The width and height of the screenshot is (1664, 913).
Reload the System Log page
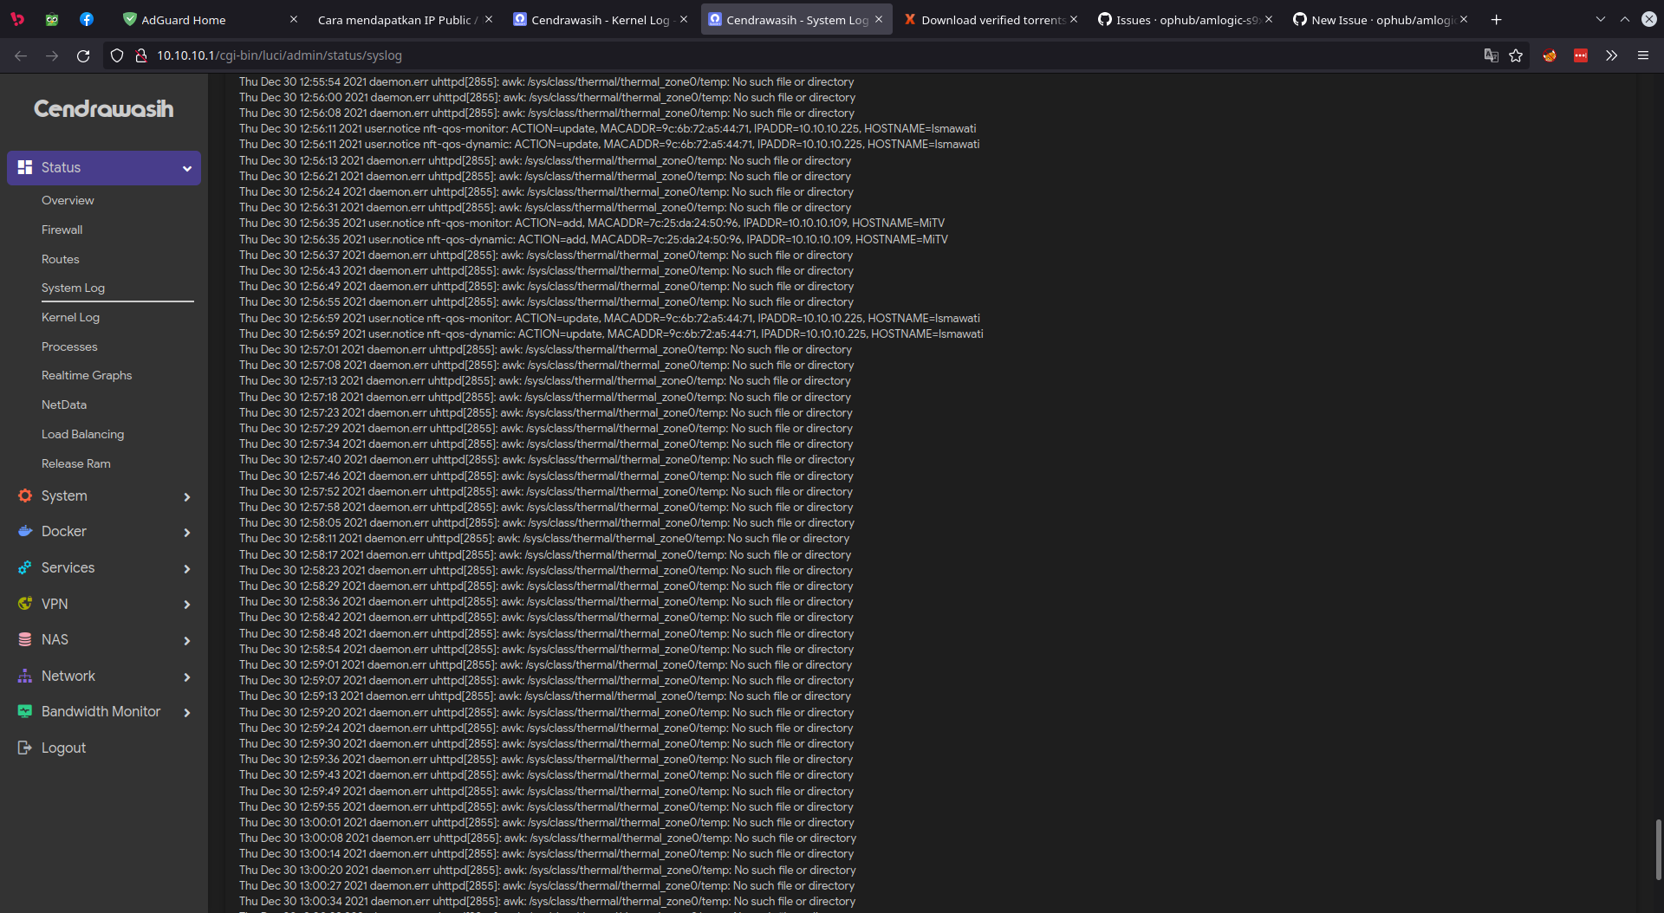coord(82,55)
